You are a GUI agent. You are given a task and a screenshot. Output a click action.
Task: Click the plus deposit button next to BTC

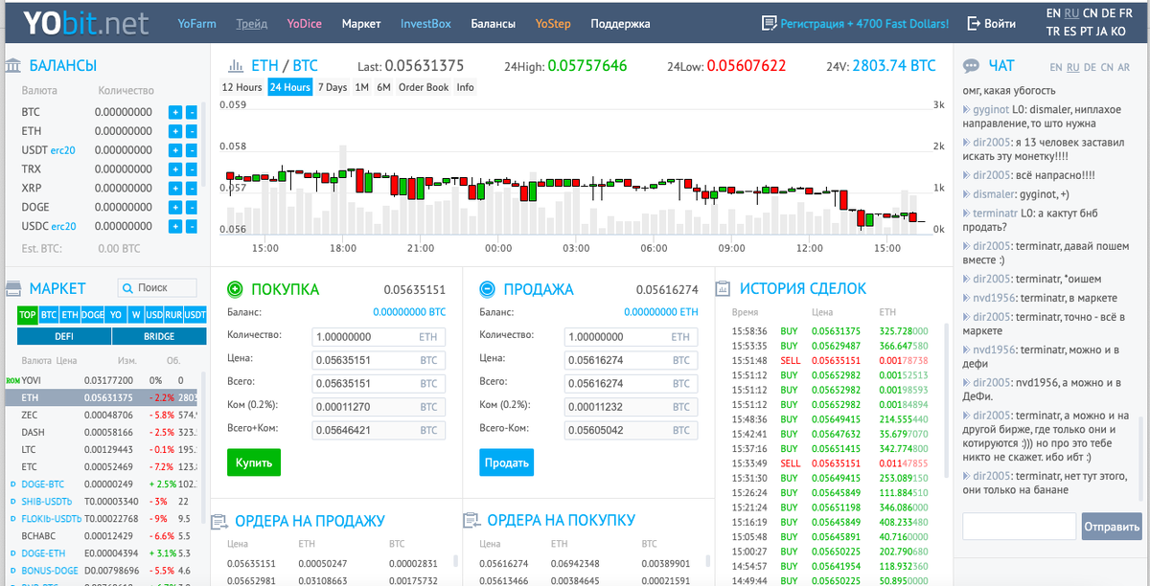pos(173,111)
